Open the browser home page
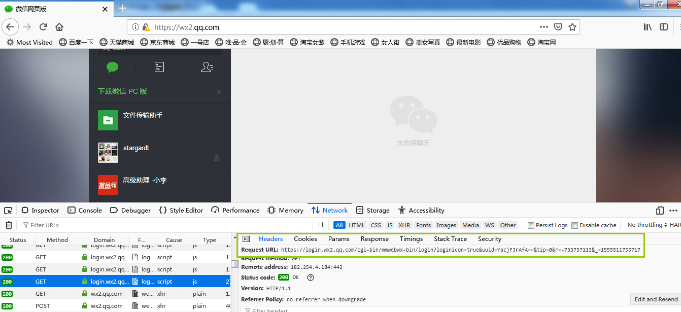The height and width of the screenshot is (312, 681). [x=59, y=27]
